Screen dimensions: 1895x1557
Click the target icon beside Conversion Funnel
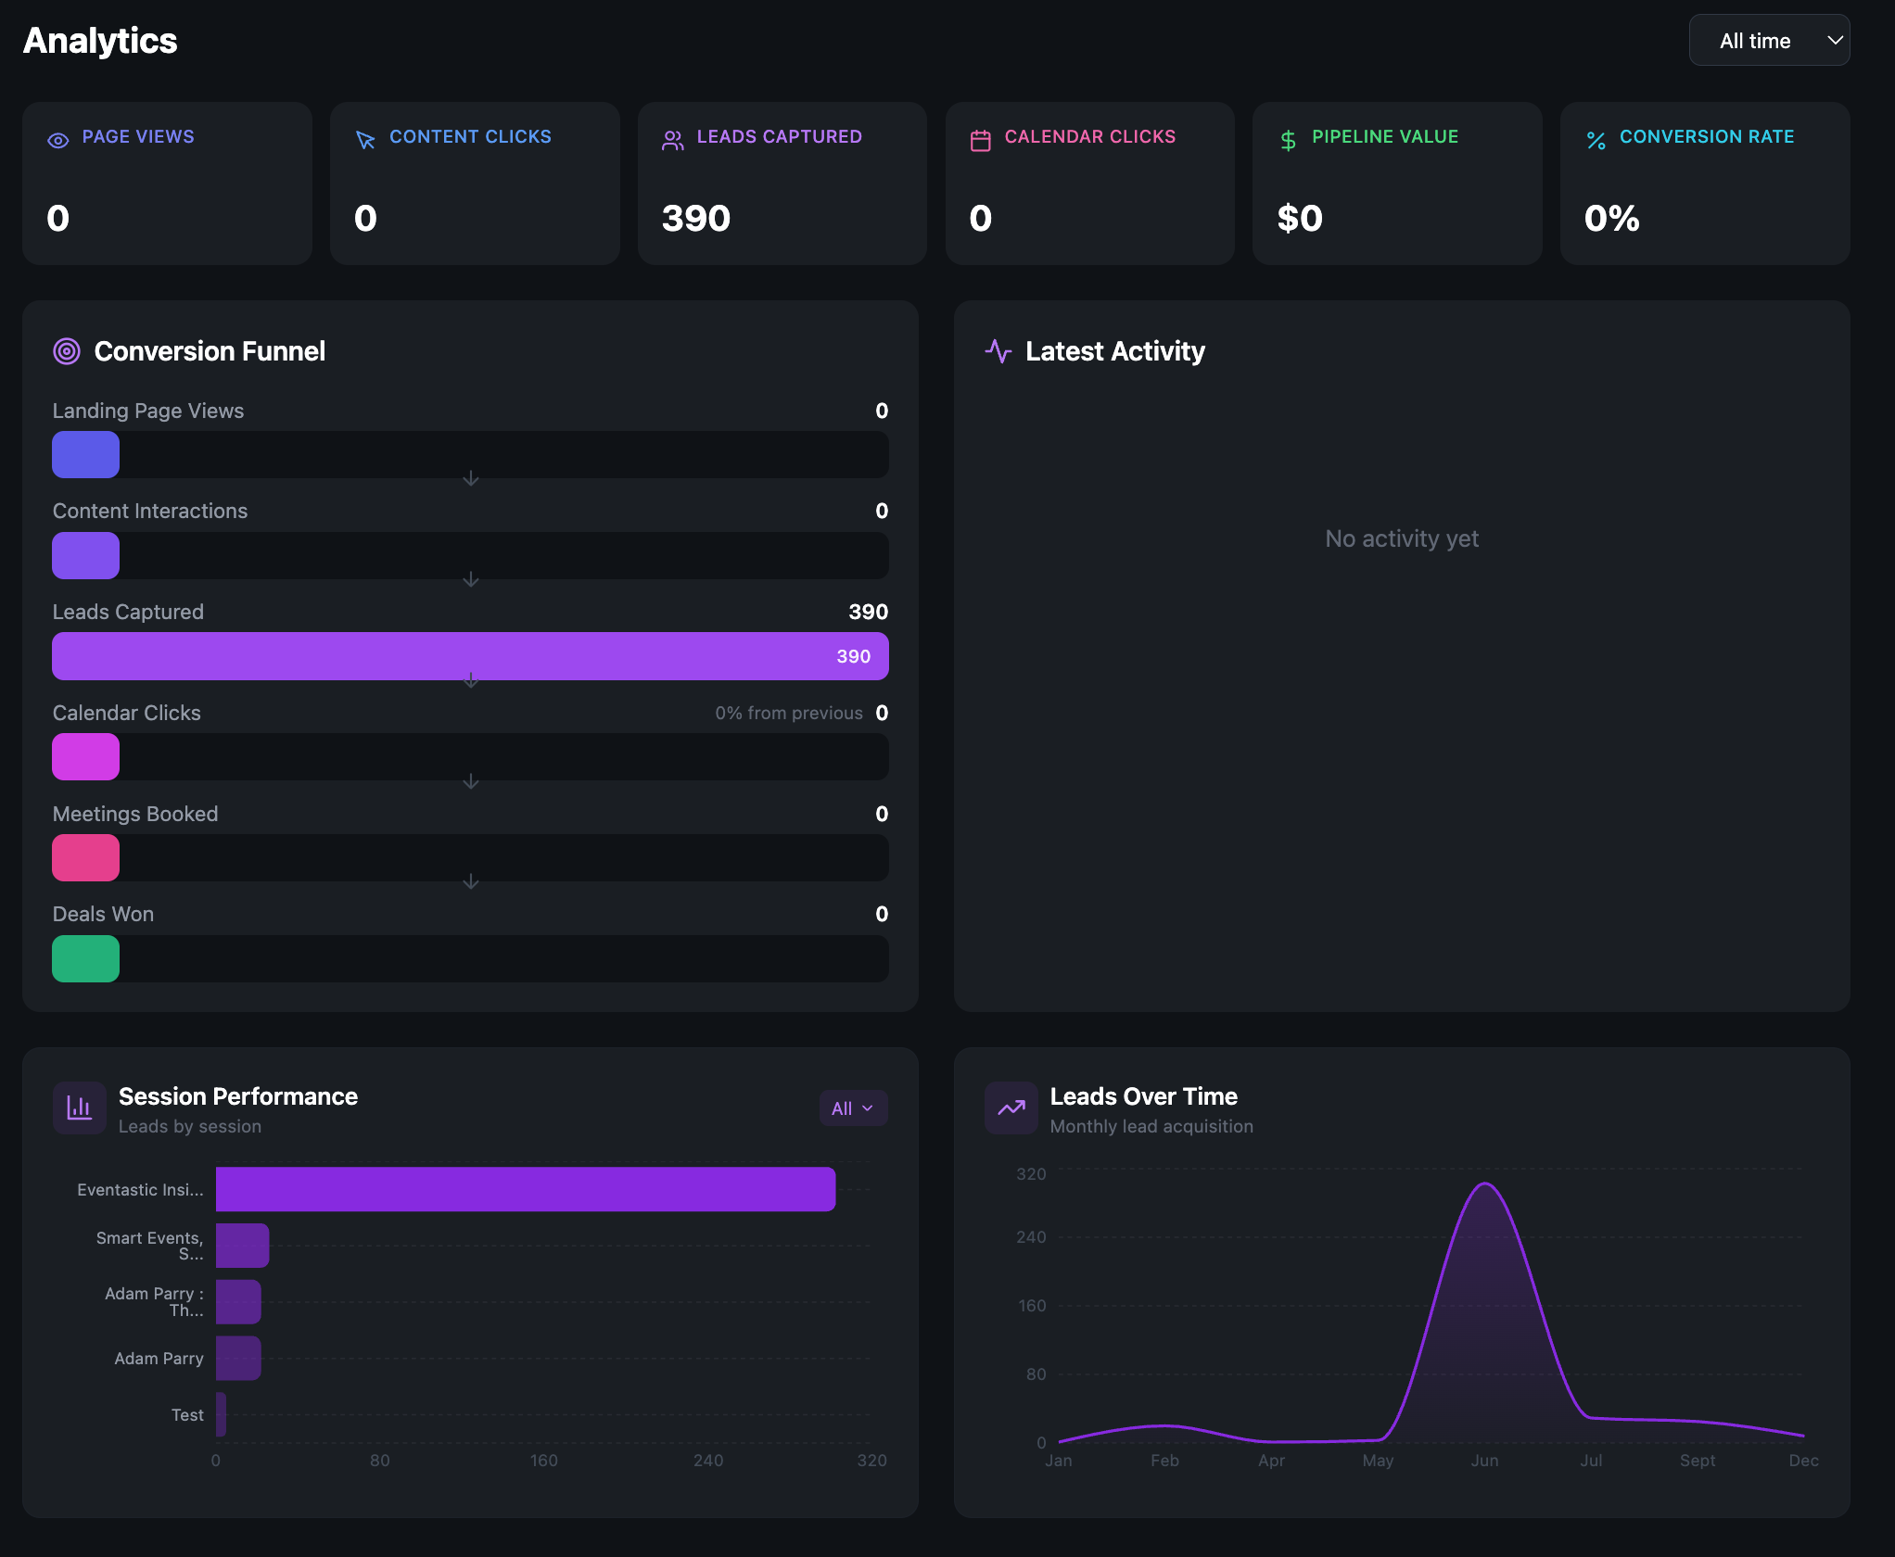67,351
